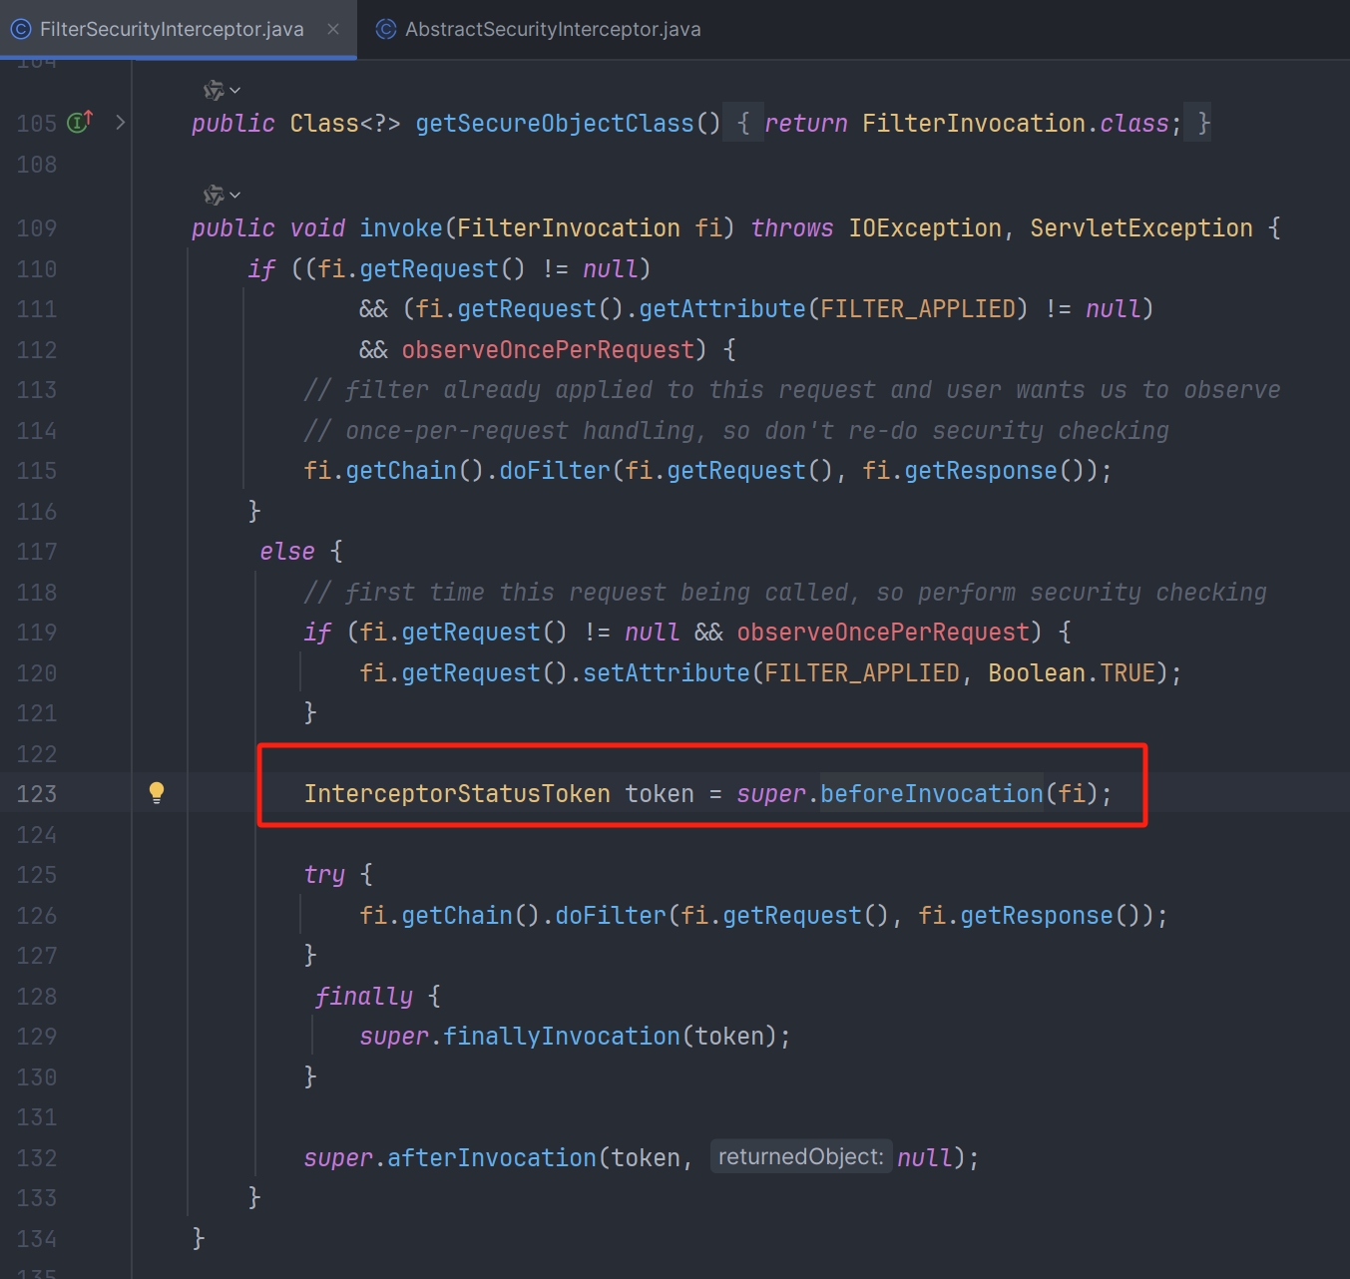The image size is (1350, 1279).
Task: Click the AI assistant icon above invoke method
Action: pyautogui.click(x=214, y=196)
